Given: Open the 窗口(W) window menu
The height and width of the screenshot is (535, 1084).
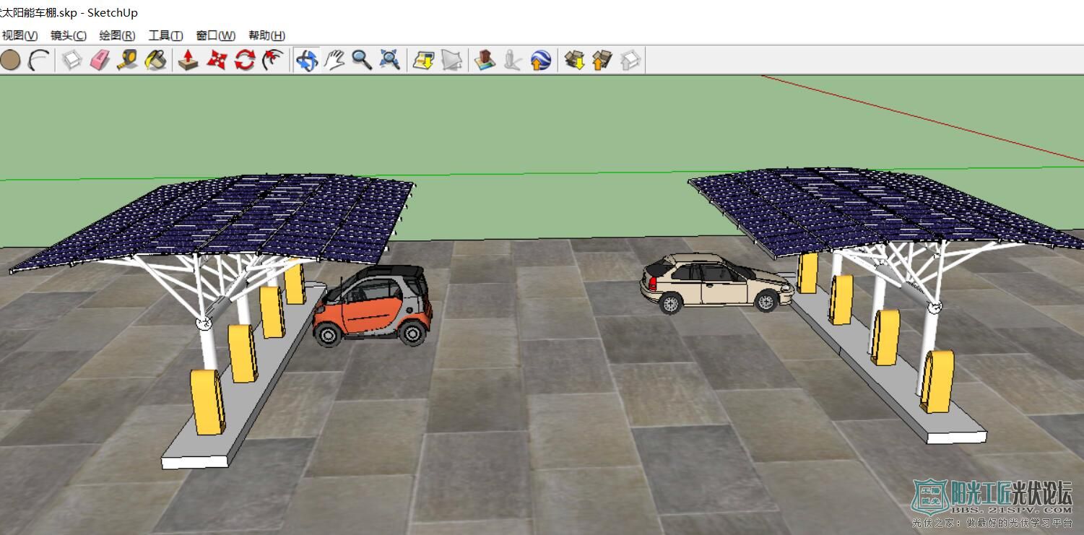Looking at the screenshot, I should pyautogui.click(x=215, y=35).
